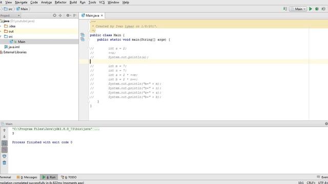Fold the header Javadoc comment
The image size is (328, 184).
tap(89, 21)
